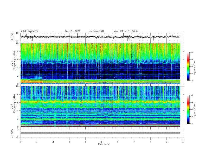Click the "ch.1(V)" waveform axis label
This screenshot has width=206, height=159.
coord(12,37)
